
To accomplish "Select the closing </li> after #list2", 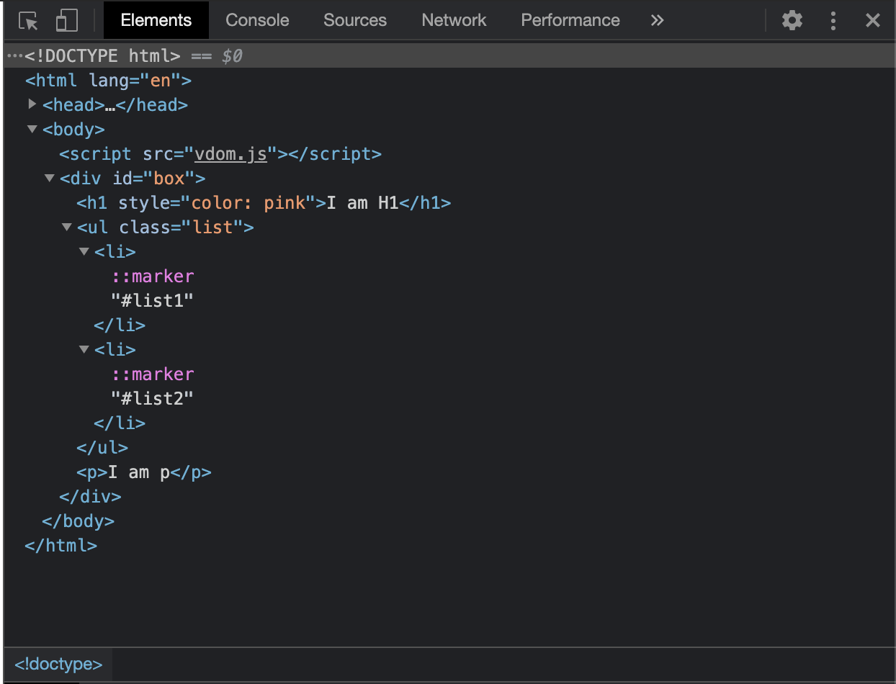I will click(120, 423).
